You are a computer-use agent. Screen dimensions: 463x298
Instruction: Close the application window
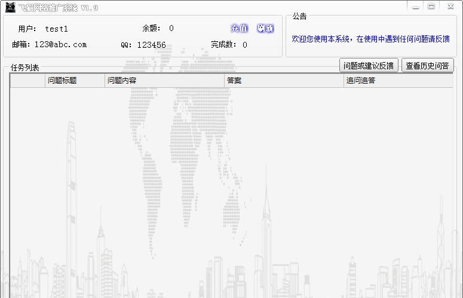[x=450, y=7]
